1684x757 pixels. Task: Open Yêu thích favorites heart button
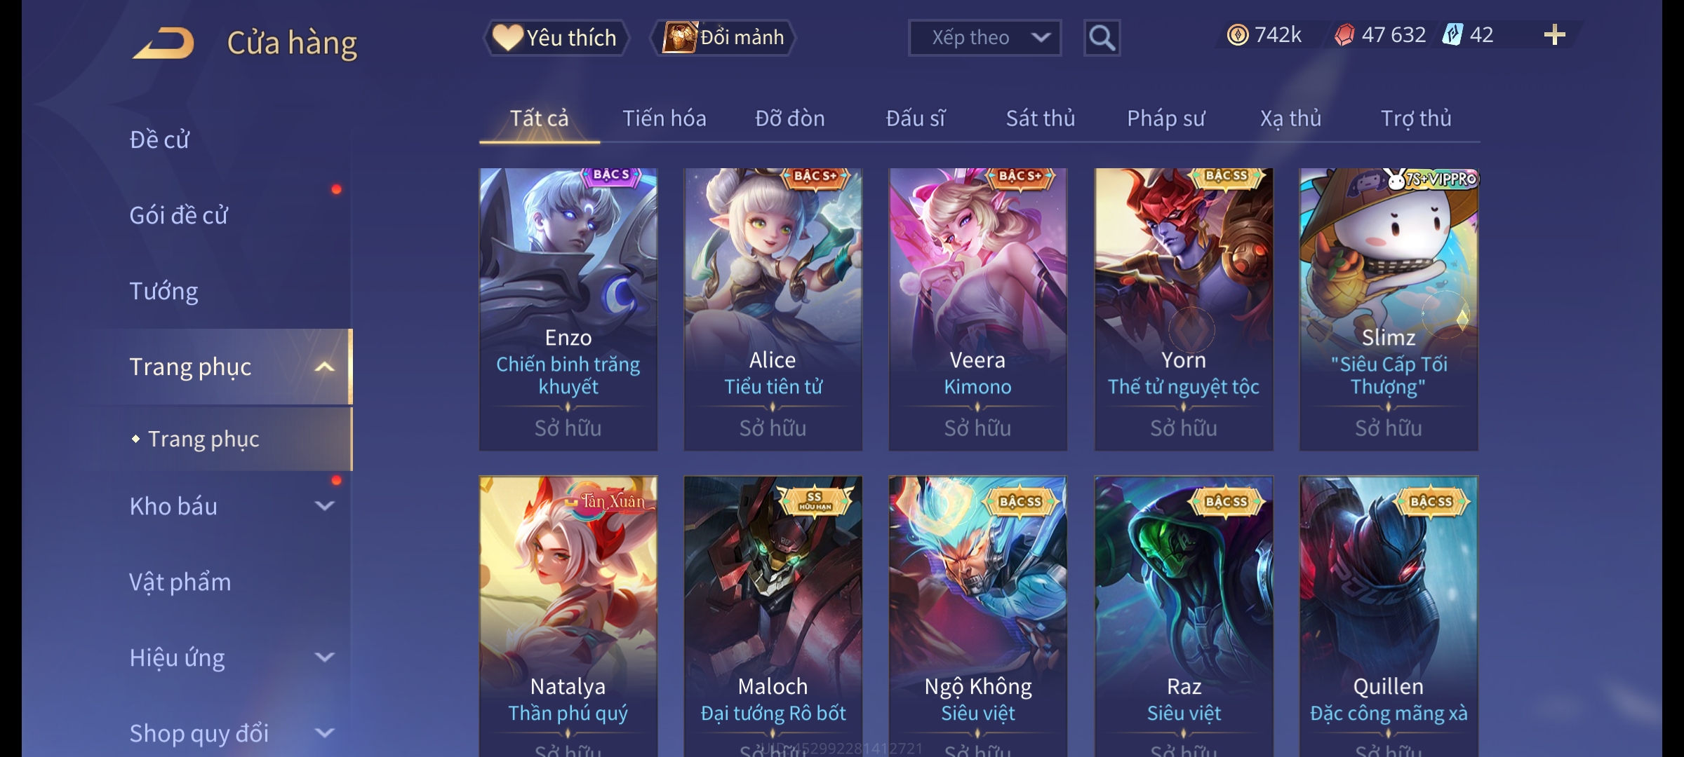coord(556,38)
